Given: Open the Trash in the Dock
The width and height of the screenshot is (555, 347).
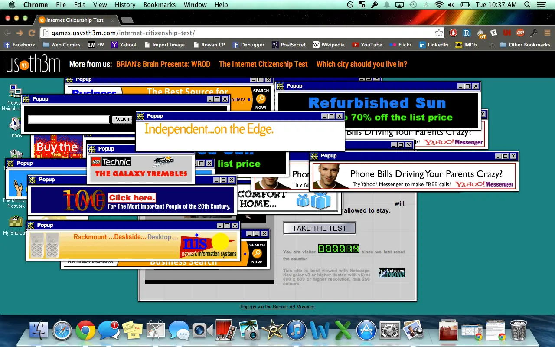Looking at the screenshot, I should click(519, 331).
